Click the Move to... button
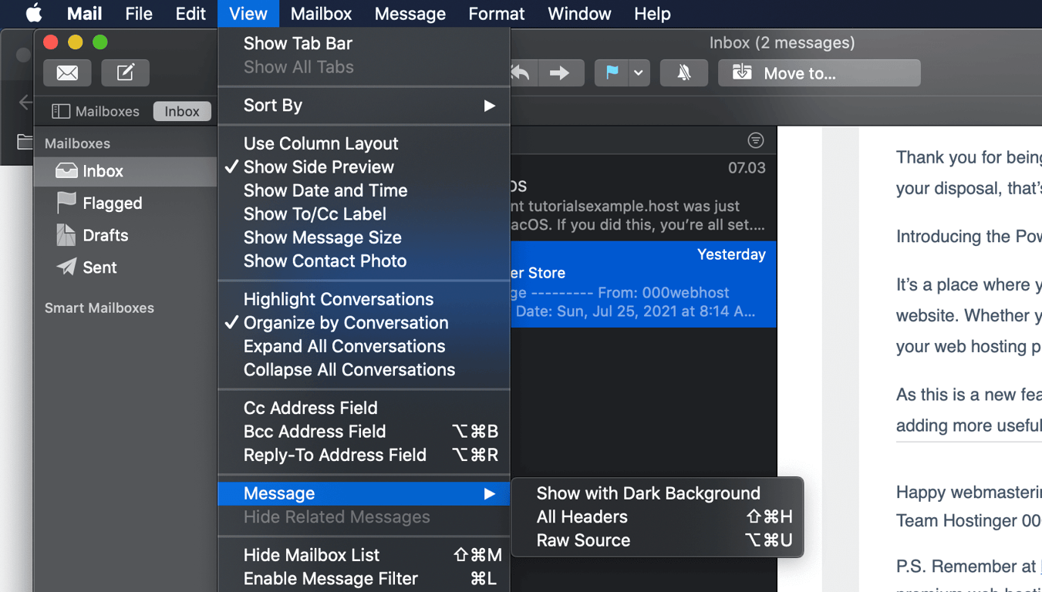Viewport: 1042px width, 592px height. coord(819,72)
